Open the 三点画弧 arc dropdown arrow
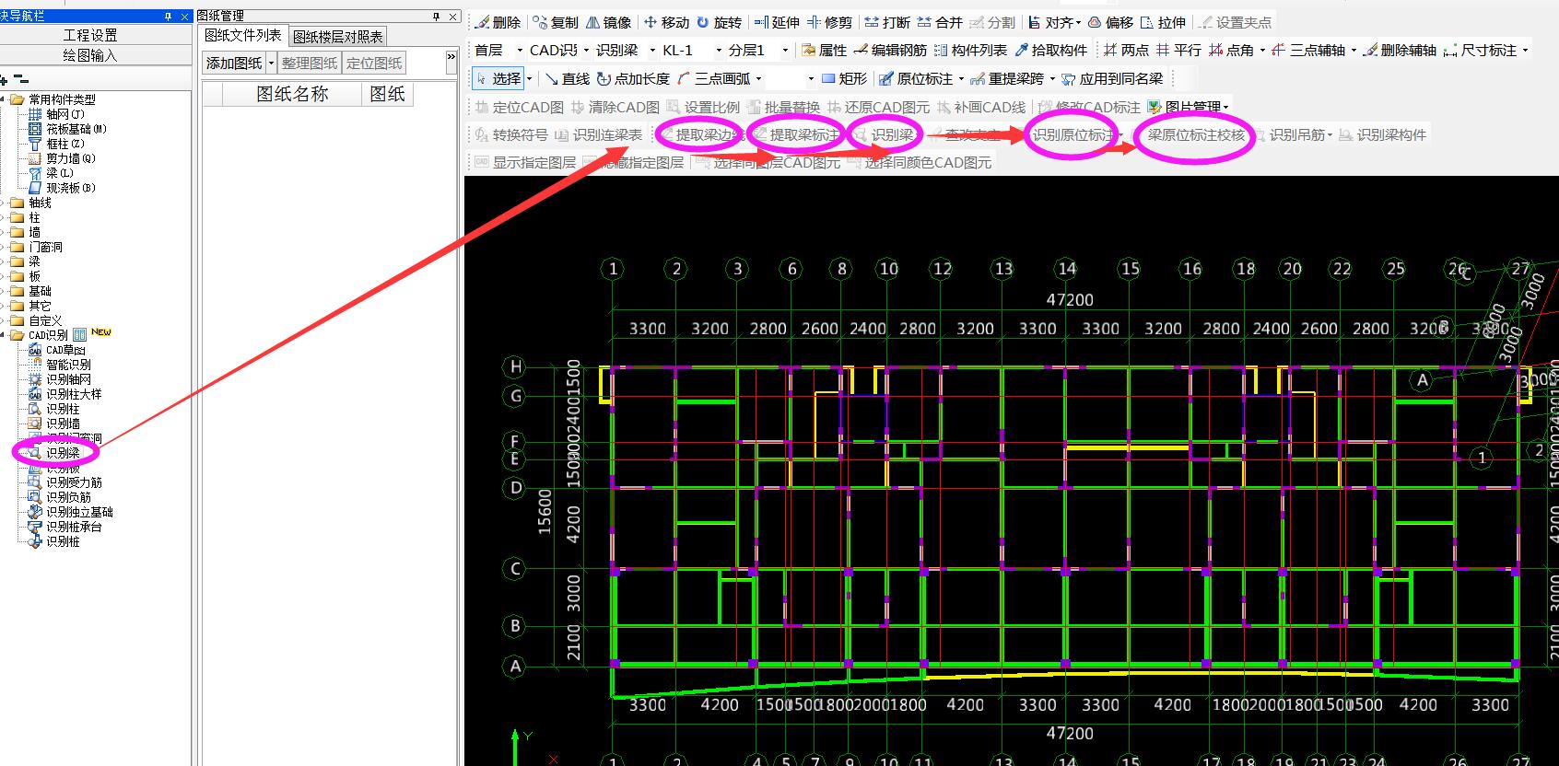 pos(758,78)
